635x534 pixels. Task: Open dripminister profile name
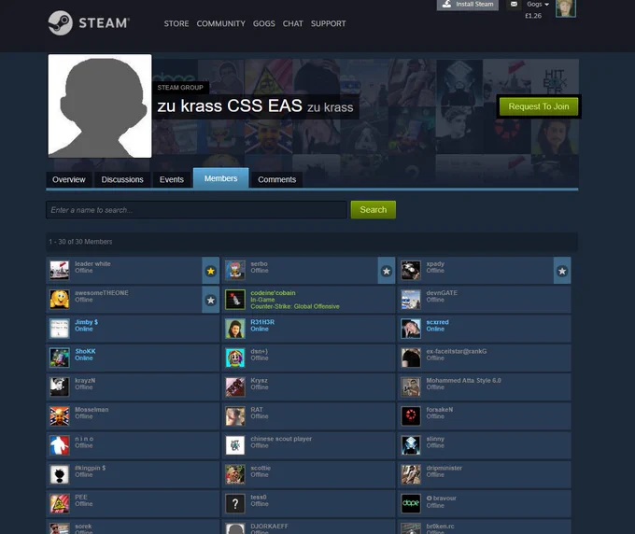tap(444, 468)
